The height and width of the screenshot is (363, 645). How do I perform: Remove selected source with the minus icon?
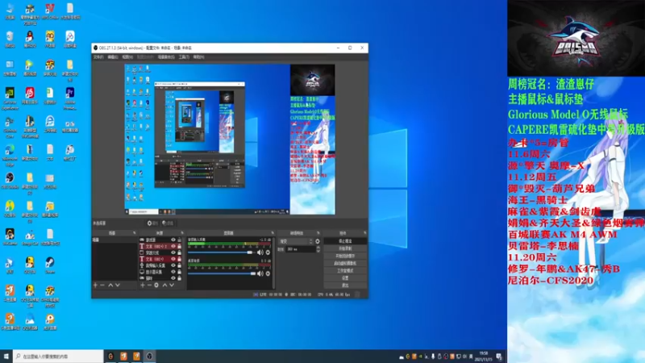[x=149, y=285]
